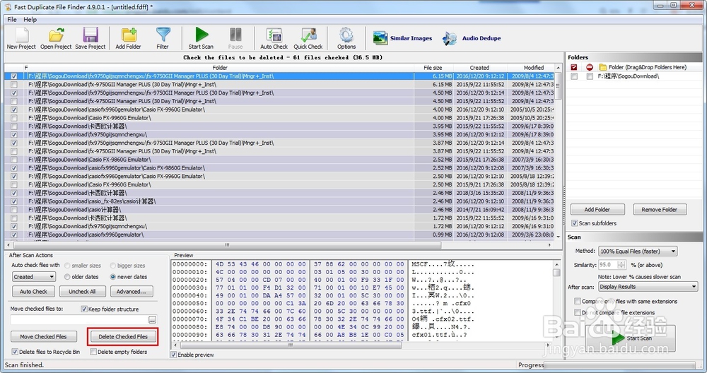Click the large Start Scan button at bottom right

(630, 338)
